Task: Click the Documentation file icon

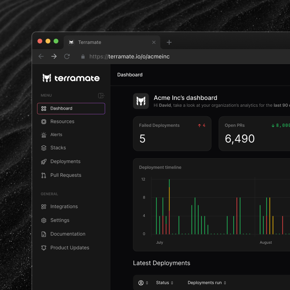Action: (x=43, y=234)
